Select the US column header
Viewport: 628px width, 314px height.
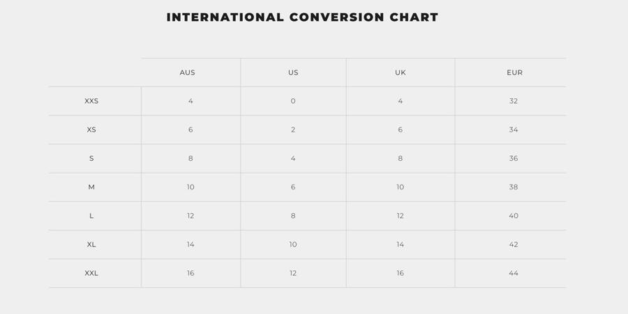point(293,72)
